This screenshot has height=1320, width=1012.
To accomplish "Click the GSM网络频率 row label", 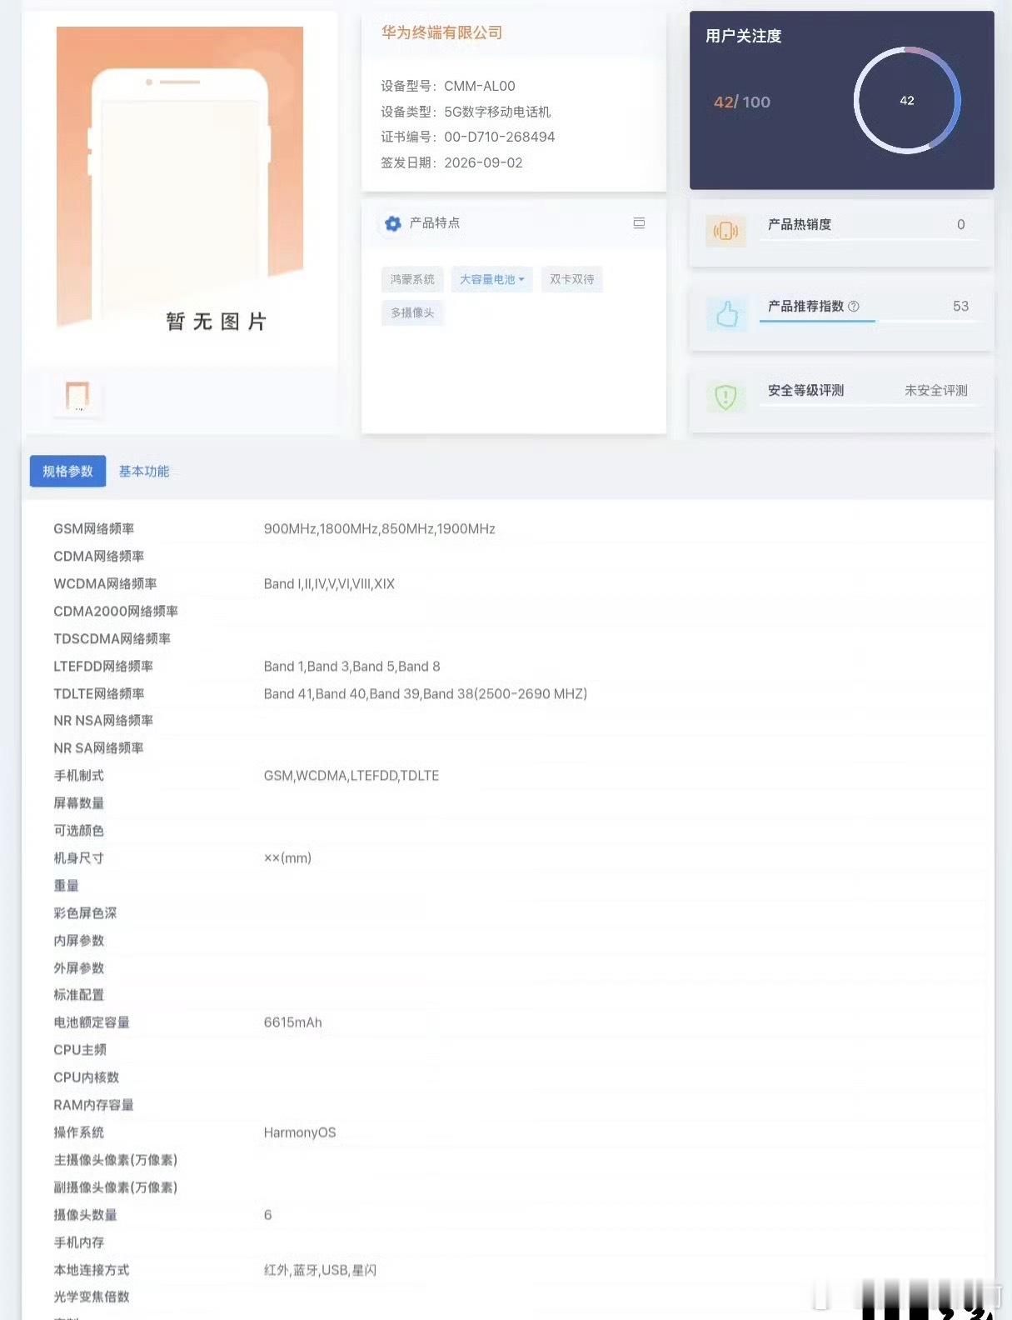I will pos(94,528).
